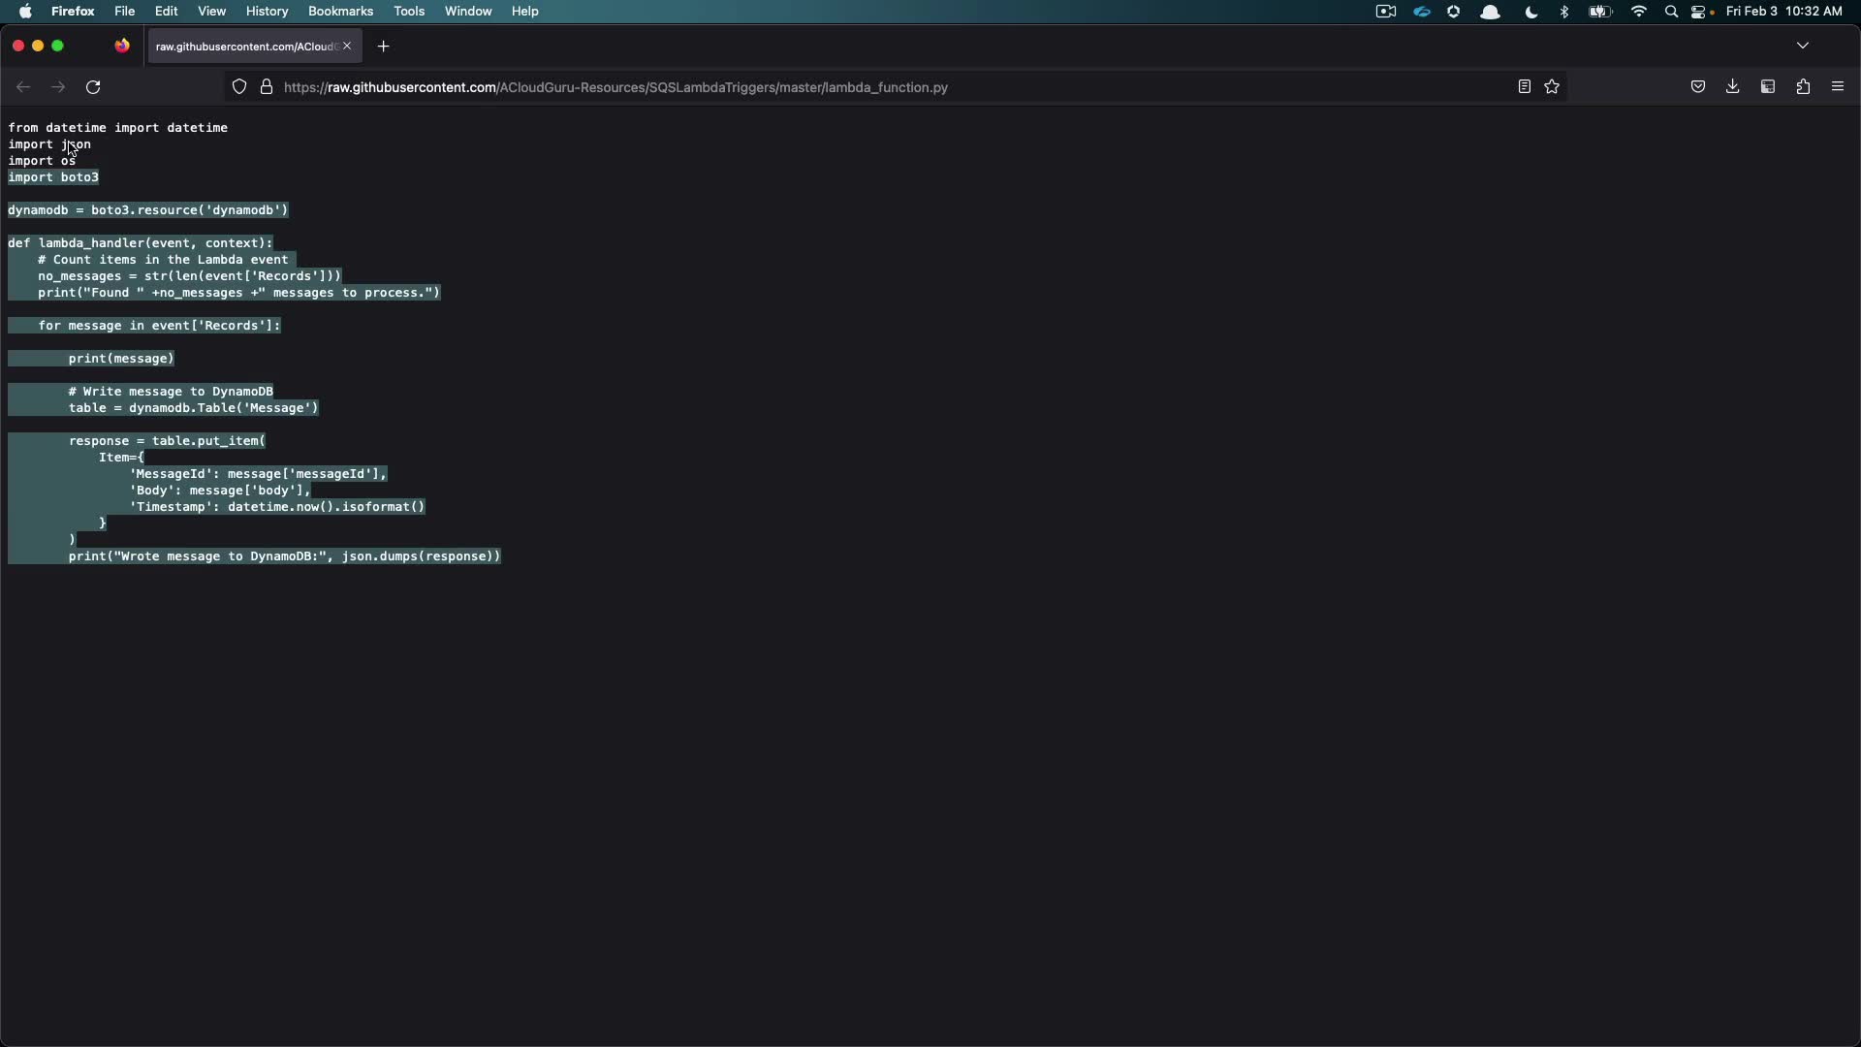Select the pinned Firefox tab
The height and width of the screenshot is (1047, 1861).
[x=122, y=47]
